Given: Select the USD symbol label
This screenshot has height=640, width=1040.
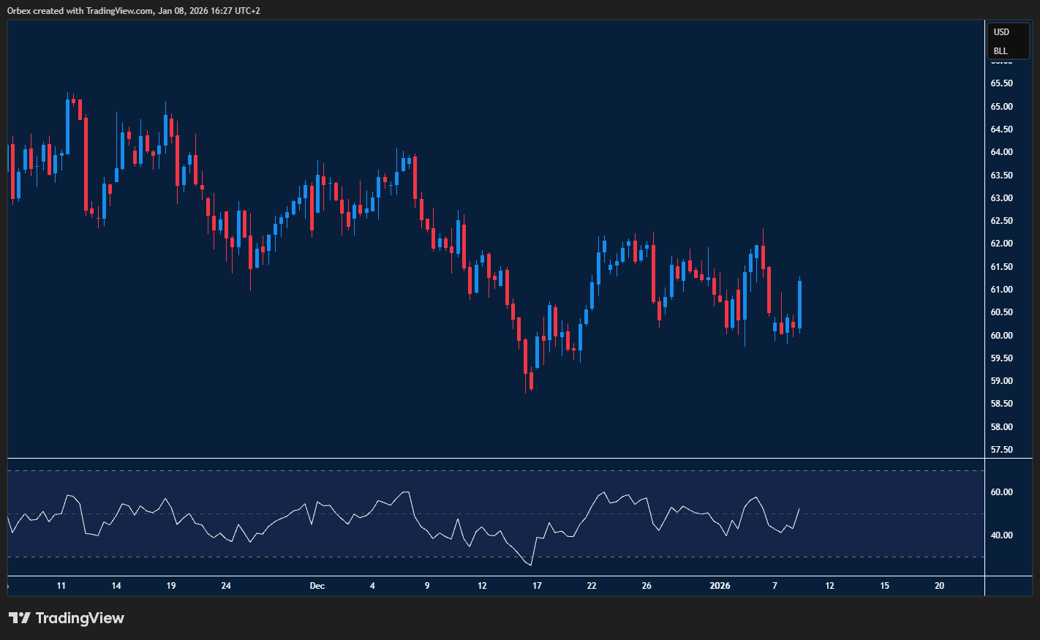Looking at the screenshot, I should [x=1001, y=32].
